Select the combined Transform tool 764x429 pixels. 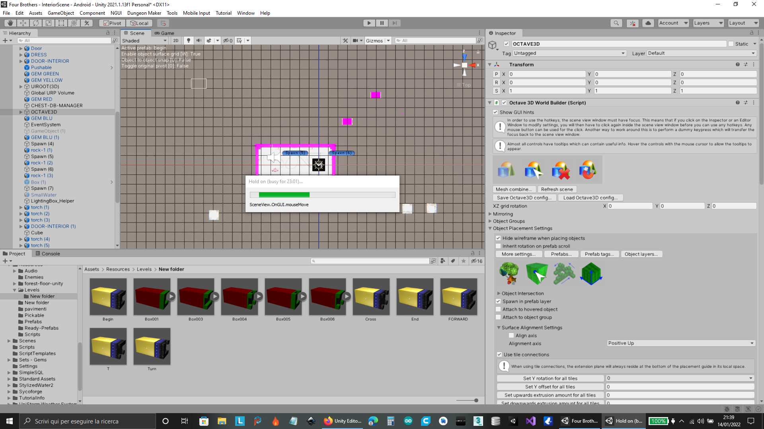(74, 23)
